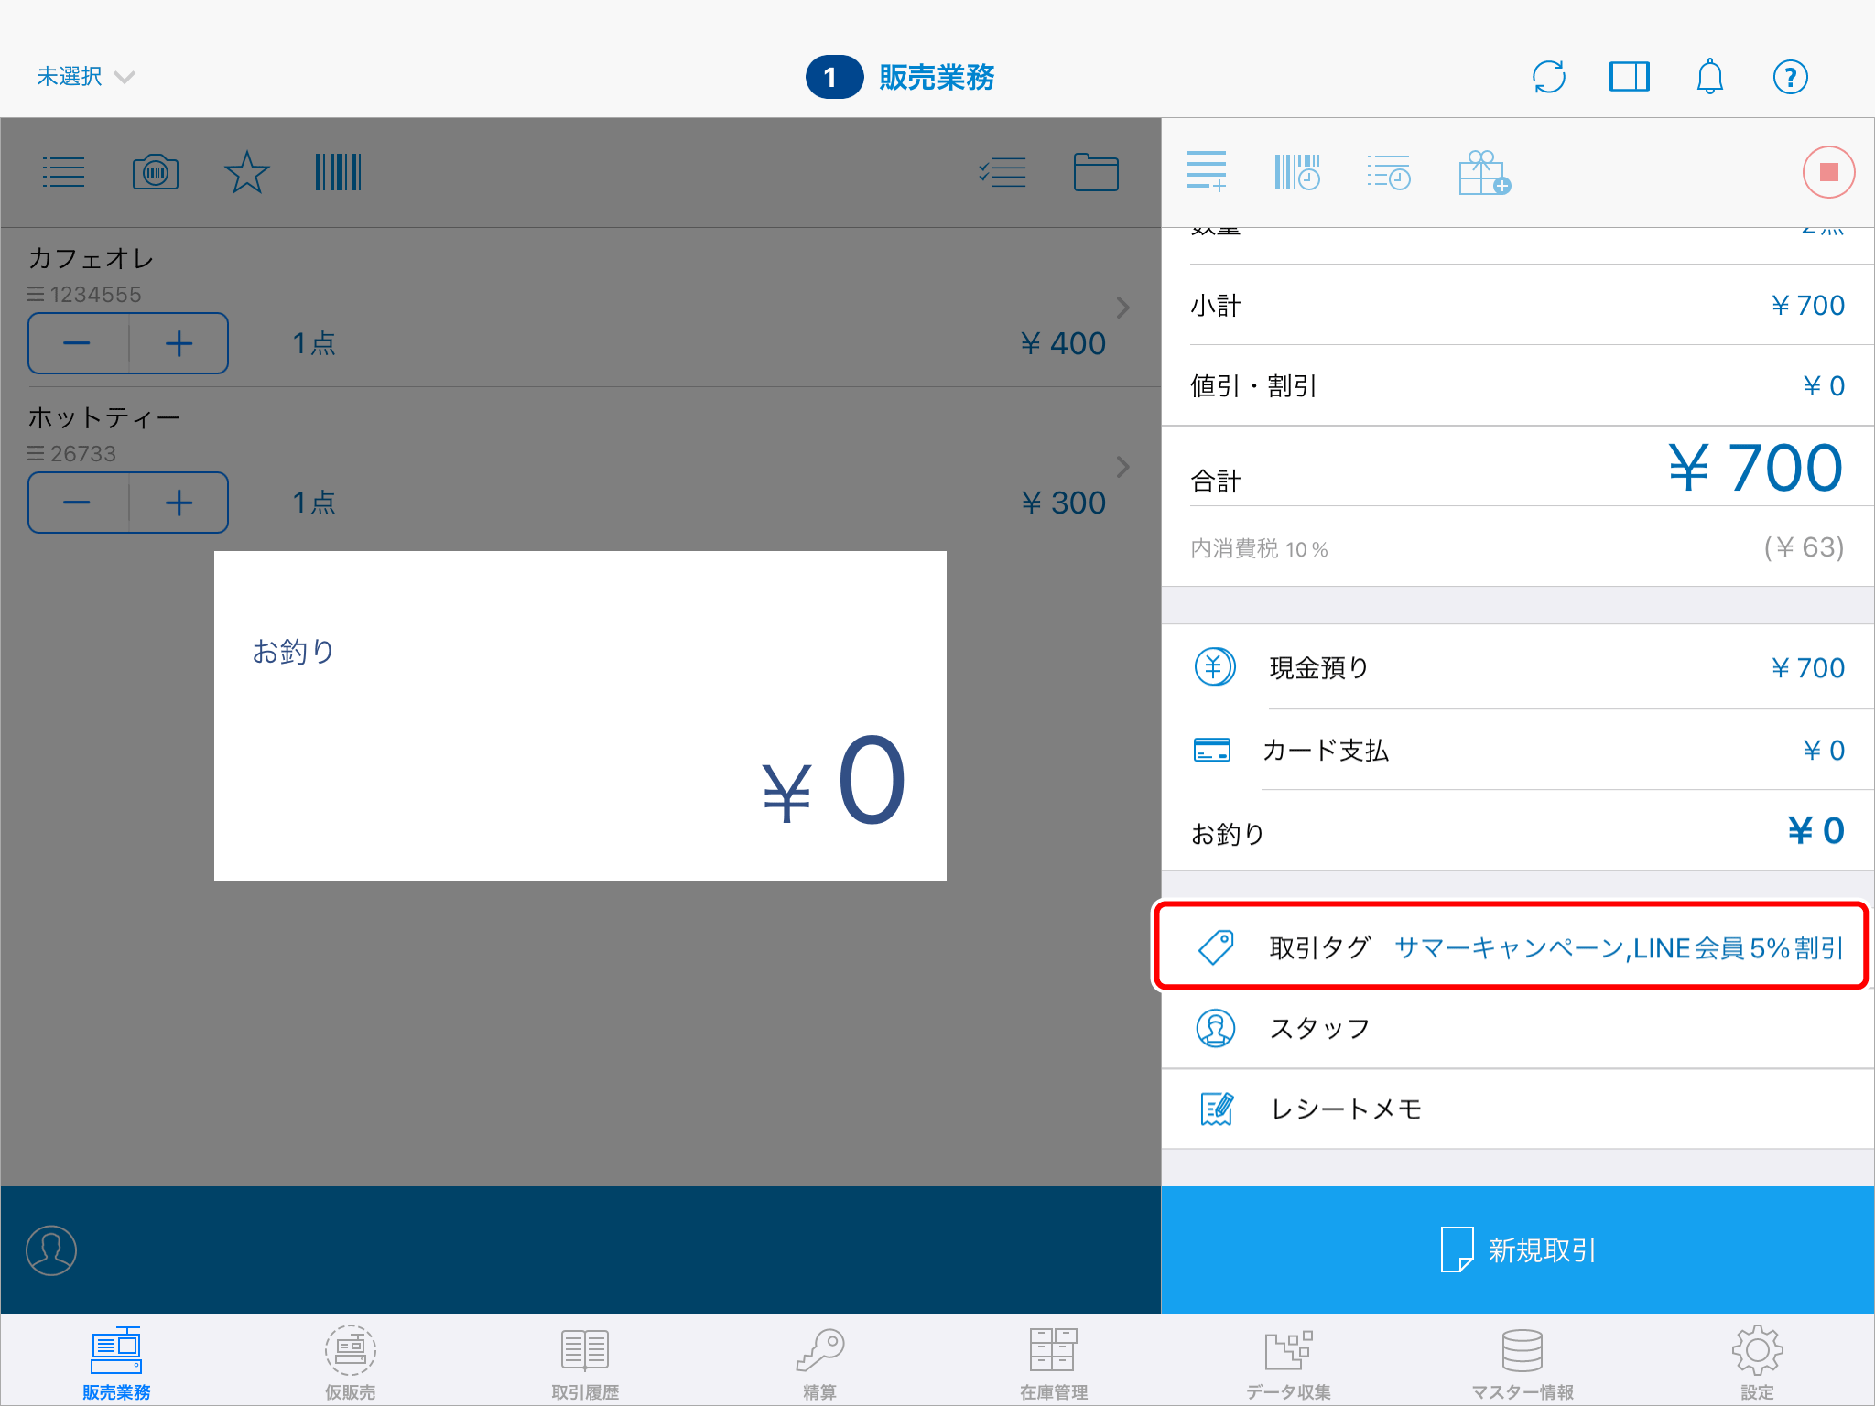
Task: Select the barcode scan tool
Action: (x=337, y=171)
